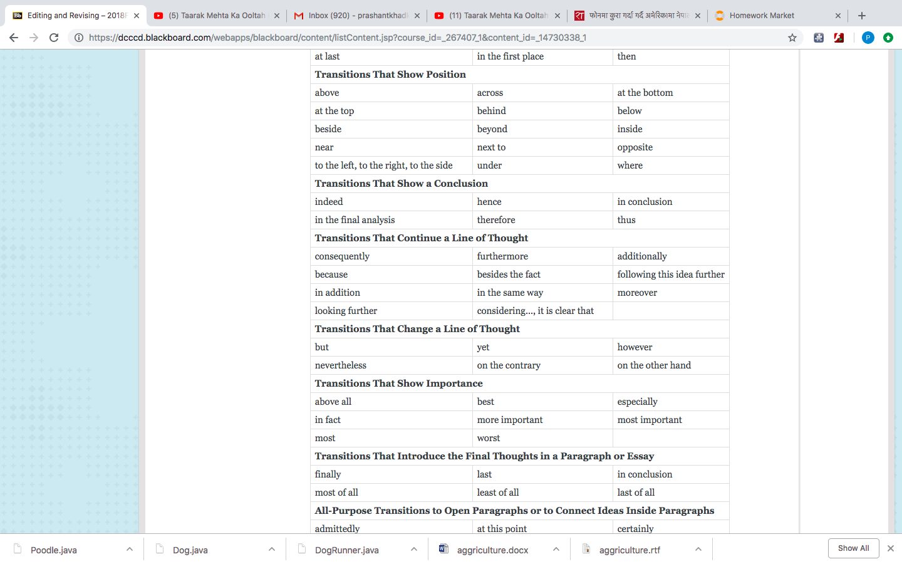Image resolution: width=902 pixels, height=564 pixels.
Task: Show all downloads
Action: click(854, 548)
